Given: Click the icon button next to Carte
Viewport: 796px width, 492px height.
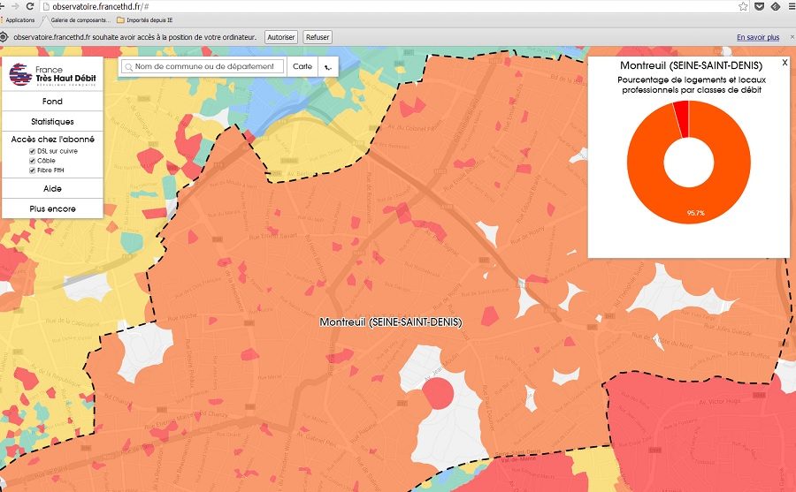Looking at the screenshot, I should [329, 67].
